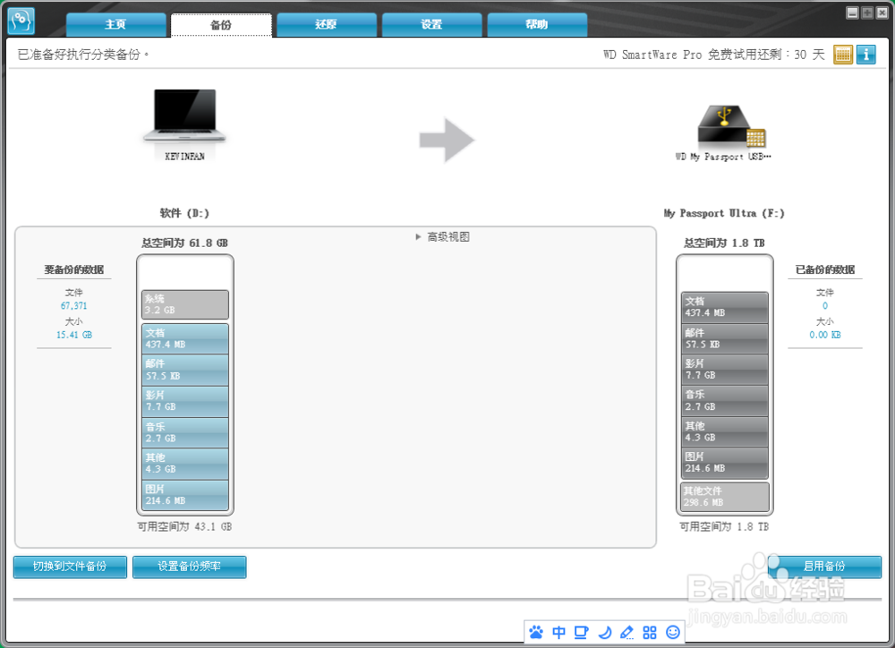
Task: Switch to the 还原 tab
Action: point(326,24)
